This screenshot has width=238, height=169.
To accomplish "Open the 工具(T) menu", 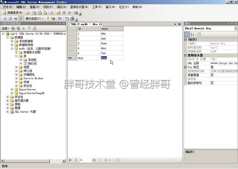I will pyautogui.click(x=97, y=7).
